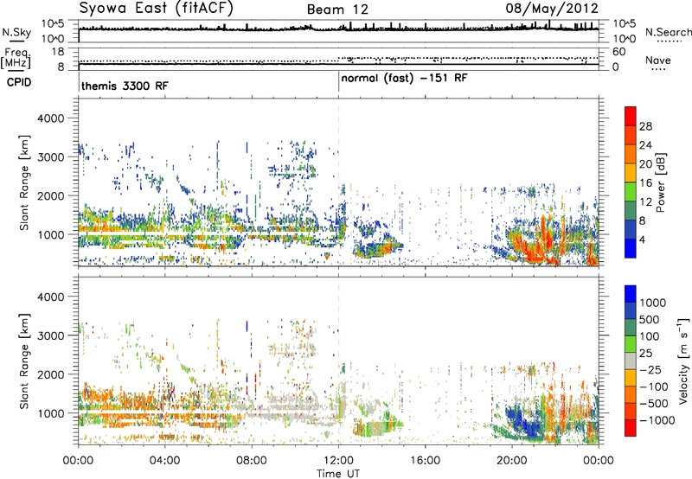The image size is (692, 479).
Task: Click the '16' Power scale value
Action: coord(645,183)
